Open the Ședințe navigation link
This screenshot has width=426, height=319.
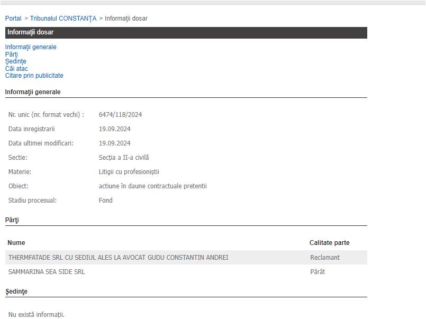(15, 61)
